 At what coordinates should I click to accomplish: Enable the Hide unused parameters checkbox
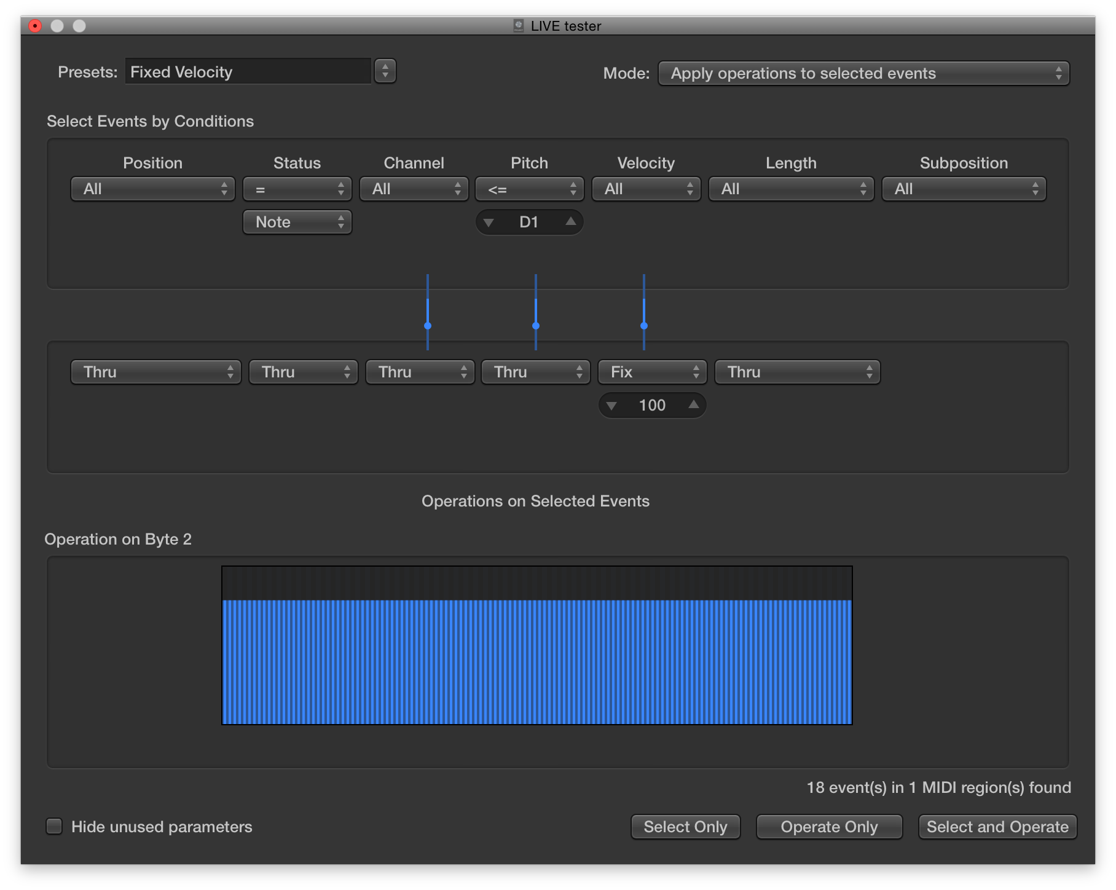click(53, 827)
